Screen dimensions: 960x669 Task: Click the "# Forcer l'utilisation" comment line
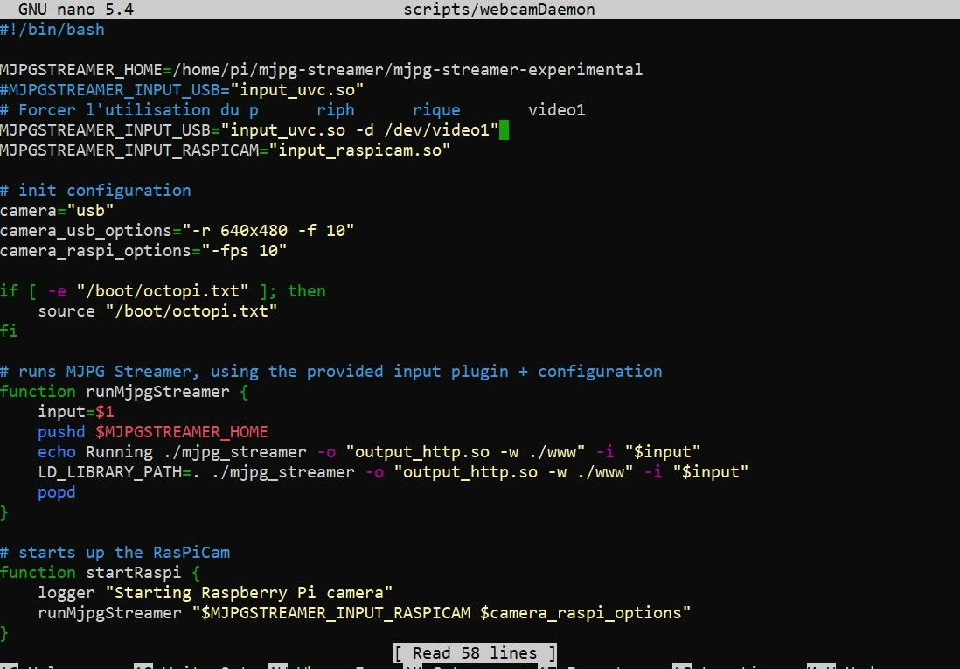pyautogui.click(x=293, y=110)
